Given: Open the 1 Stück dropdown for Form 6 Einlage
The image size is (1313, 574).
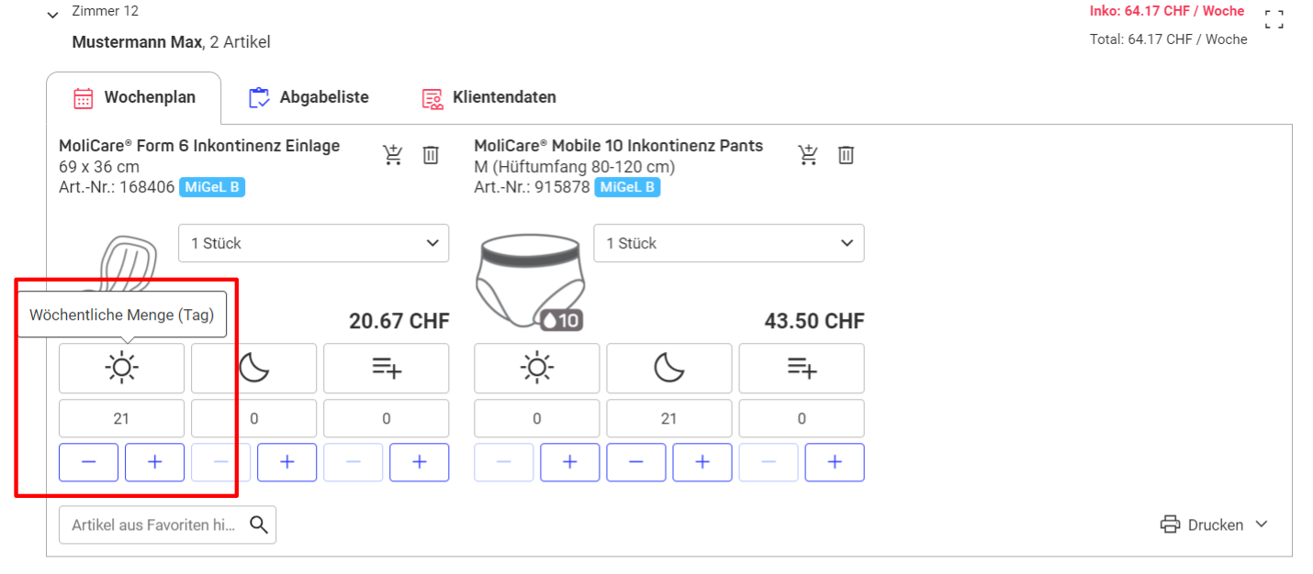Looking at the screenshot, I should (x=313, y=243).
